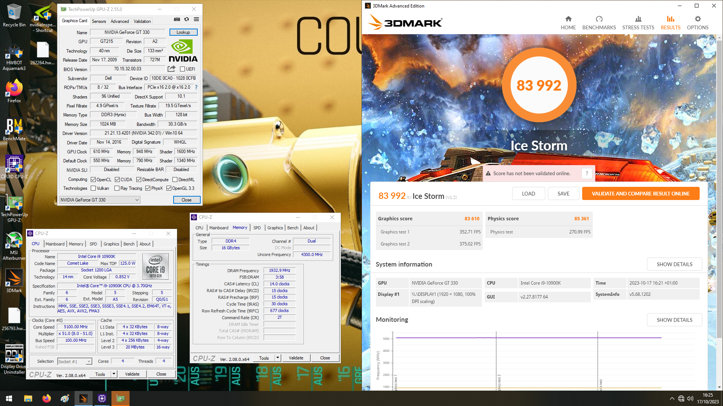Toggle the OpenCL checkbox
723x406 pixels.
93,180
